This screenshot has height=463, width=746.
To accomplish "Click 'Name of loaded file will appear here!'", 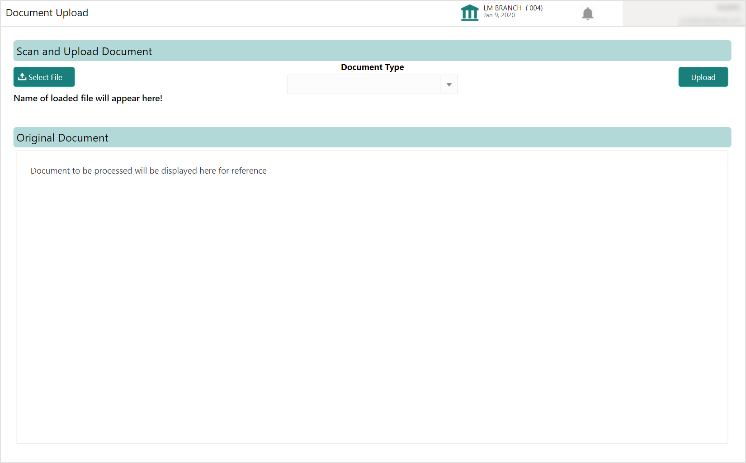I will (x=88, y=98).
